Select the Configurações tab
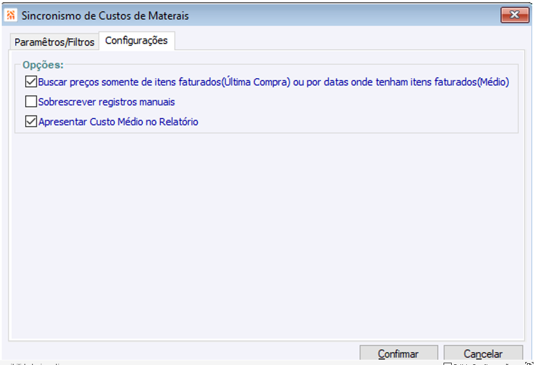The width and height of the screenshot is (534, 365). 137,40
